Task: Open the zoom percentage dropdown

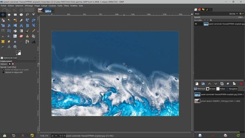Action: coord(62,136)
